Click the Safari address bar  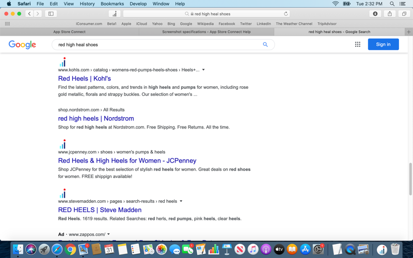coord(206,14)
